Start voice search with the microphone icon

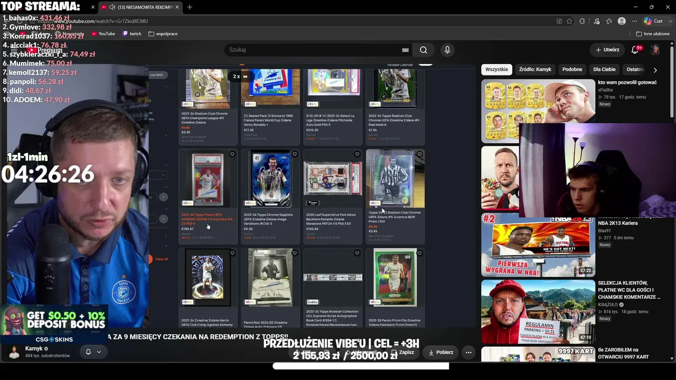pyautogui.click(x=447, y=50)
